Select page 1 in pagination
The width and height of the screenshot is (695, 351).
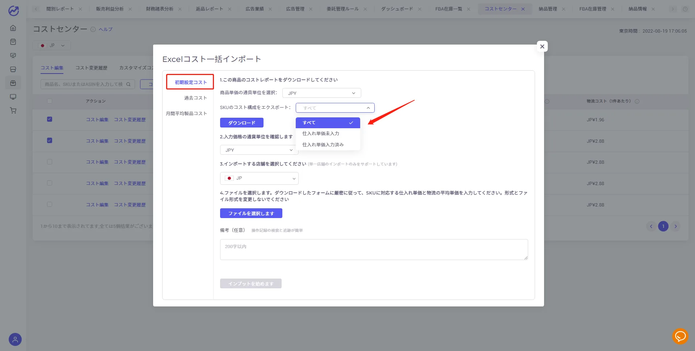663,226
